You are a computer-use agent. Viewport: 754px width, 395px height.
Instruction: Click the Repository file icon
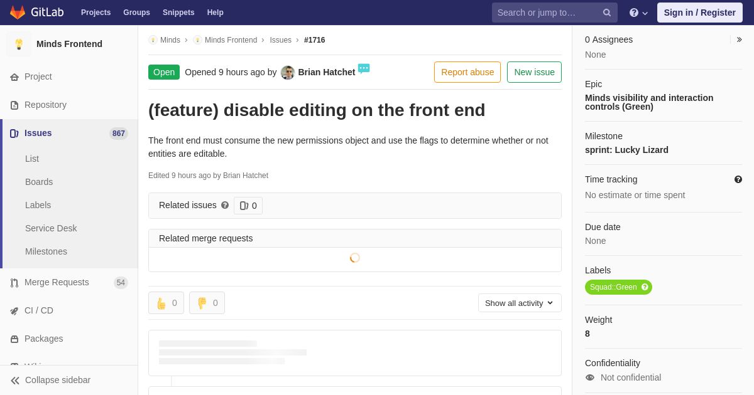pos(14,105)
